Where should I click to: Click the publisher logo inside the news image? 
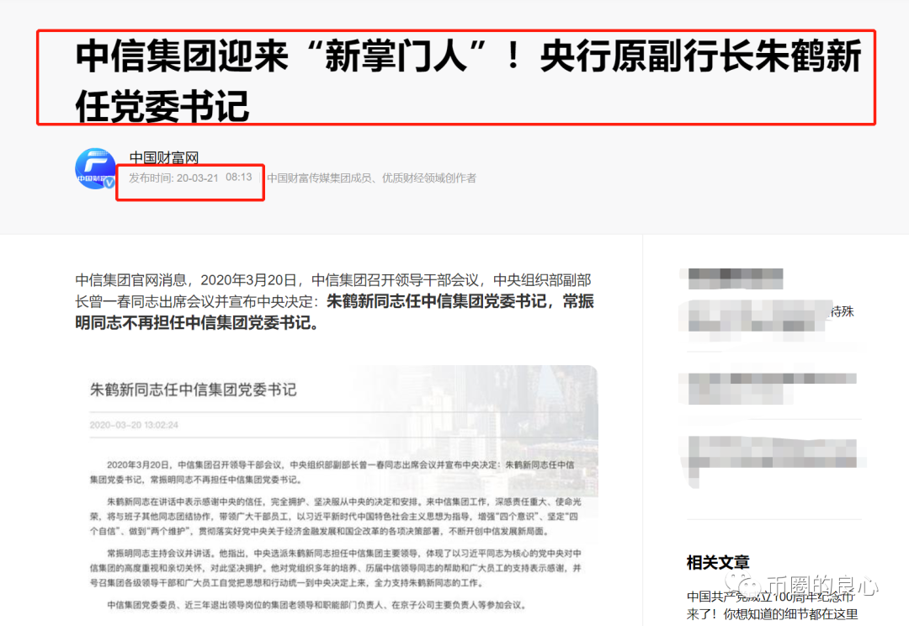pos(94,168)
